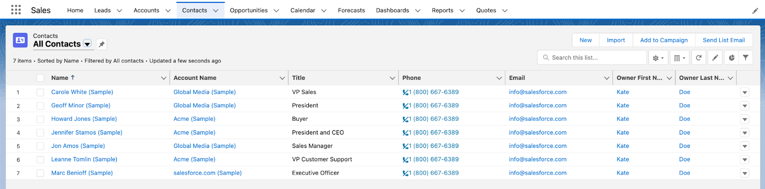Open the Account Name column menu chevron

click(x=282, y=78)
